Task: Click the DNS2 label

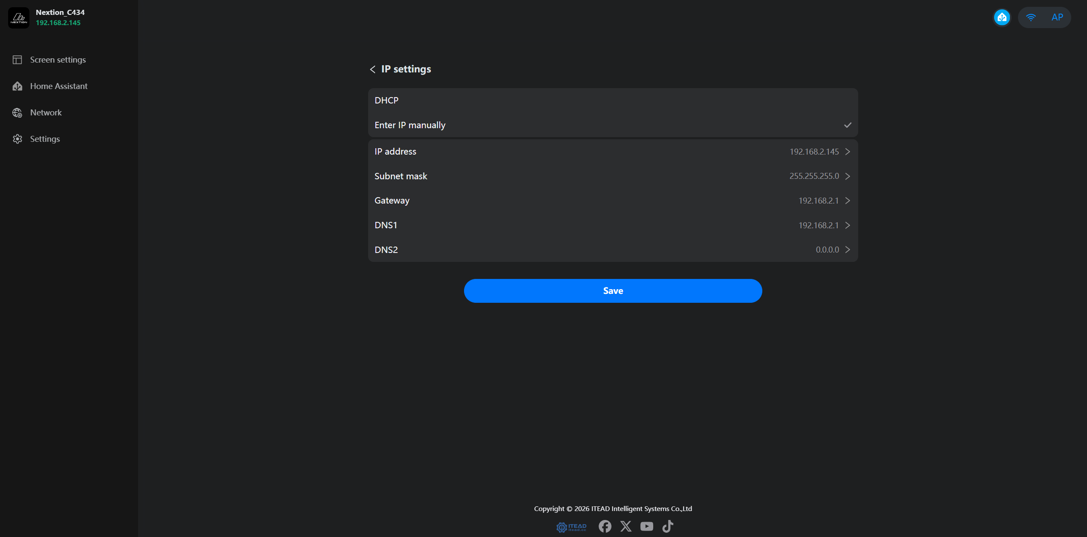Action: (x=386, y=250)
